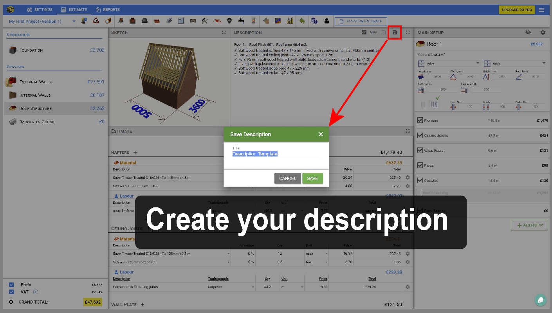Uncheck the Rafters checkbox
Screen dimensions: 552x313
coord(420,121)
